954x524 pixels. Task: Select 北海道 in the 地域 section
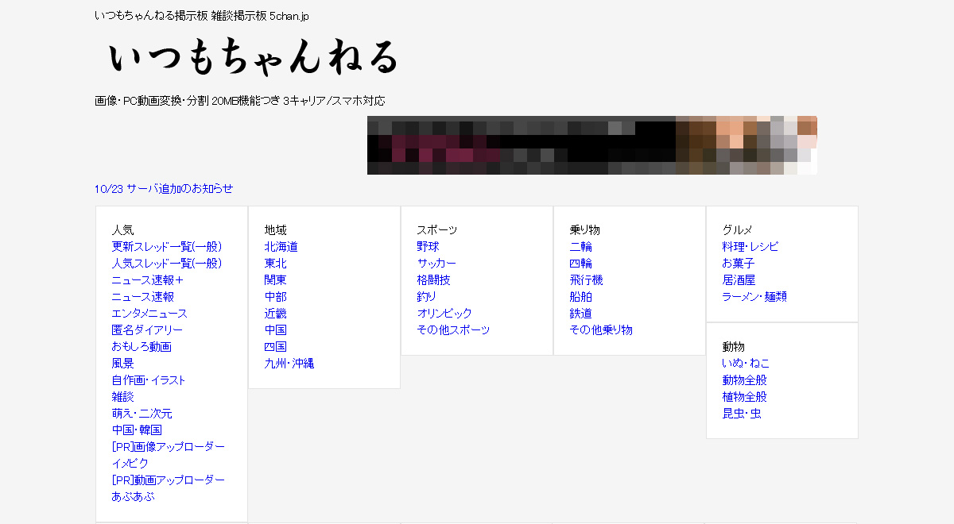[x=281, y=247]
